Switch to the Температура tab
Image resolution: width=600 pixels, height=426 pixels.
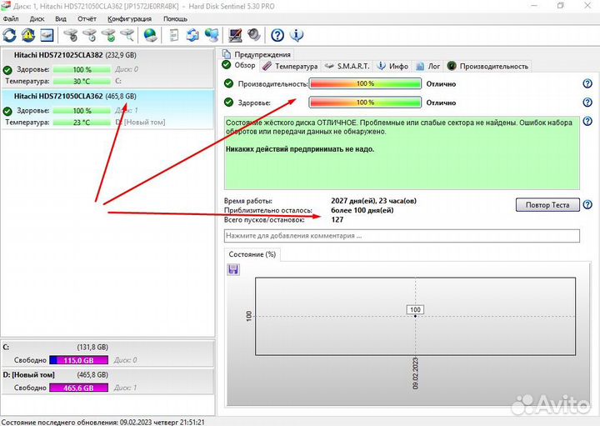[290, 66]
